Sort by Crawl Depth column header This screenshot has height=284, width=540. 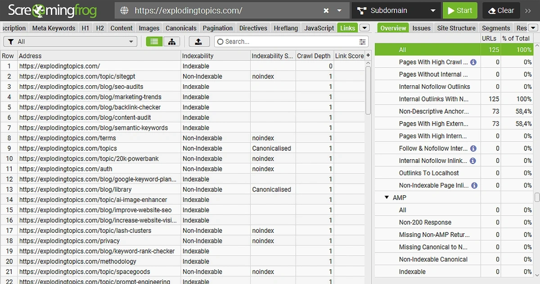tap(314, 56)
